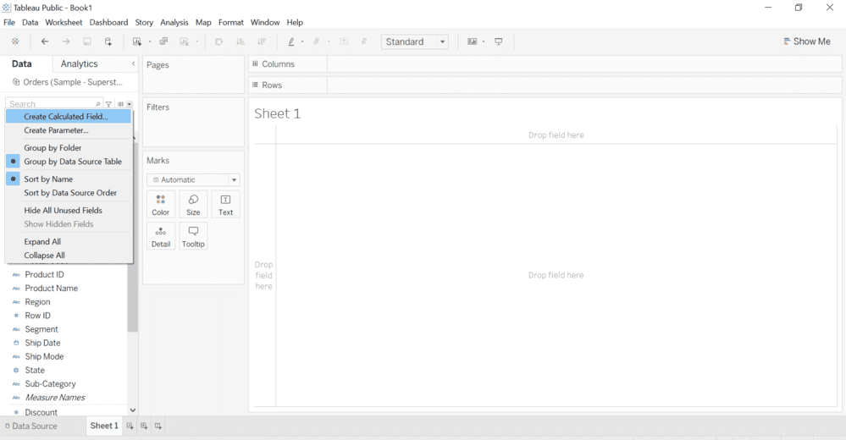Click the Text marks card button
Viewport: 846px width, 440px height.
point(225,205)
